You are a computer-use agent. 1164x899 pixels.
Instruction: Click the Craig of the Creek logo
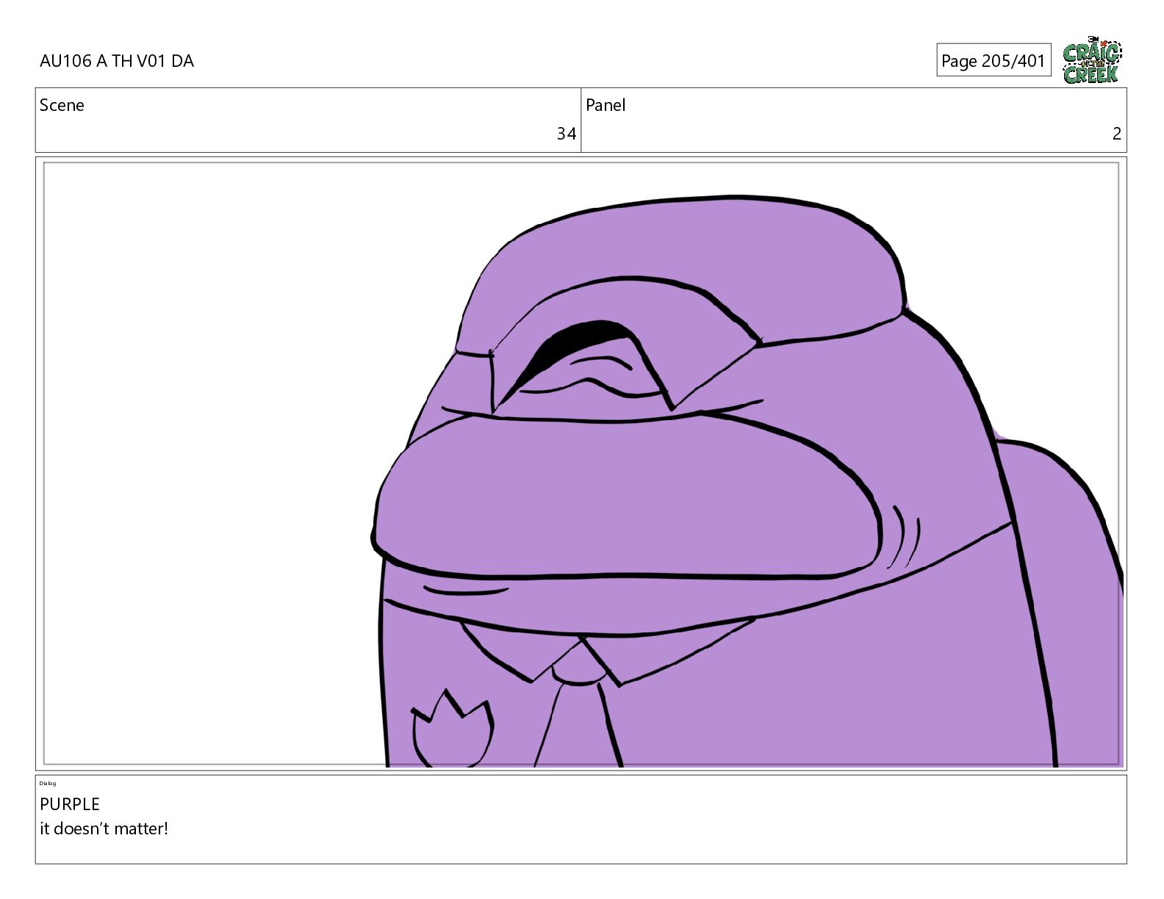pyautogui.click(x=1092, y=60)
